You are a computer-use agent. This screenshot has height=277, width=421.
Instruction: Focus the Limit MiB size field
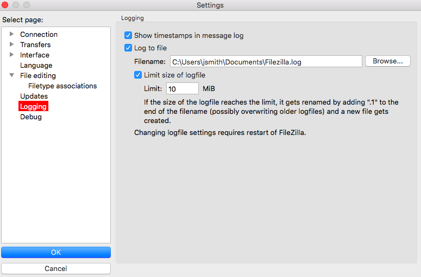tap(183, 89)
